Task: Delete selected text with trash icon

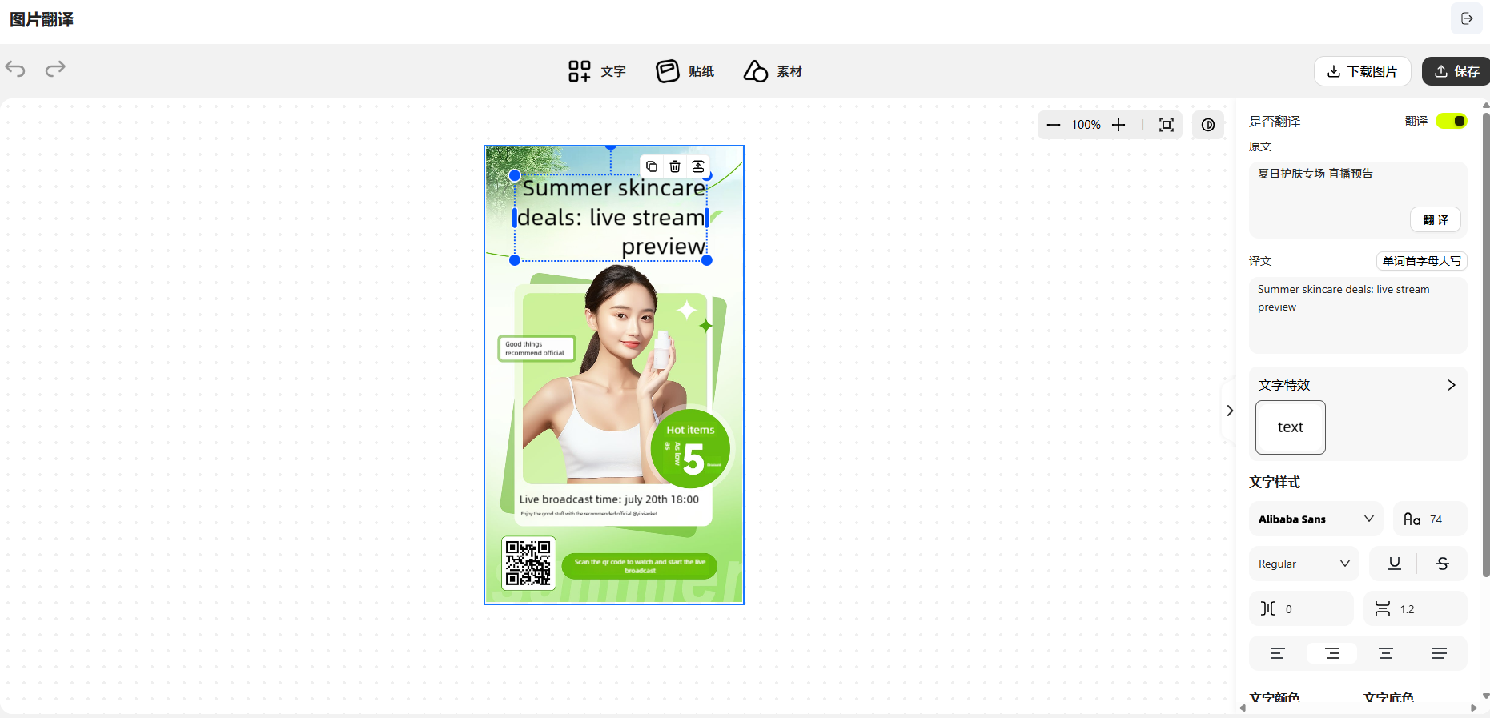Action: pos(675,166)
